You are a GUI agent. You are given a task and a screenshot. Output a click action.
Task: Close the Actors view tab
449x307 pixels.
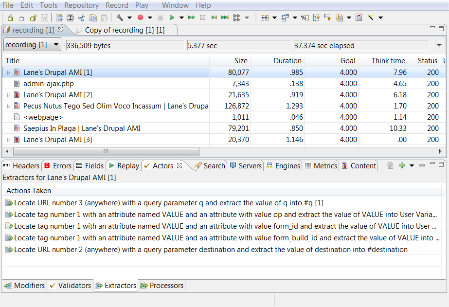click(x=180, y=165)
